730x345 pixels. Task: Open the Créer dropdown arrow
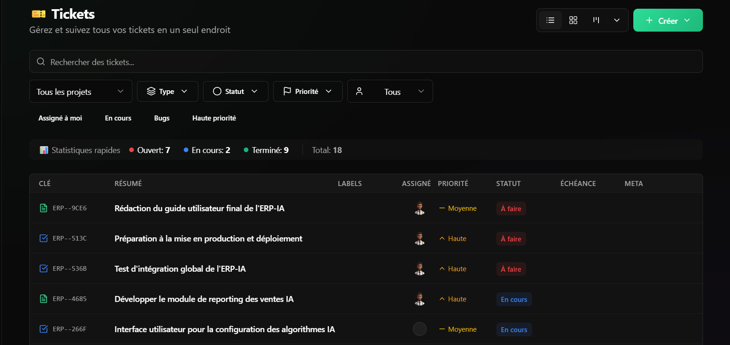(687, 20)
